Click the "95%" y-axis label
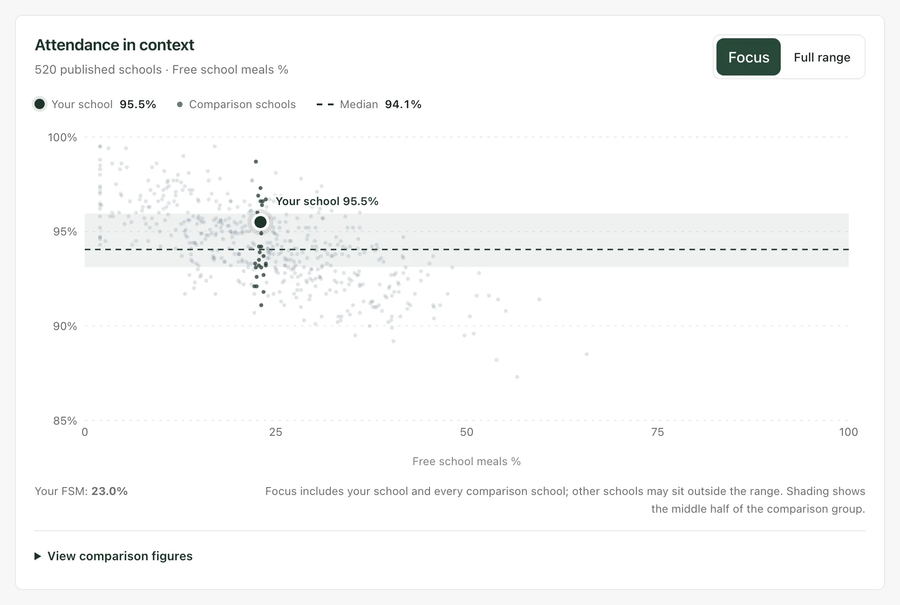 [65, 232]
